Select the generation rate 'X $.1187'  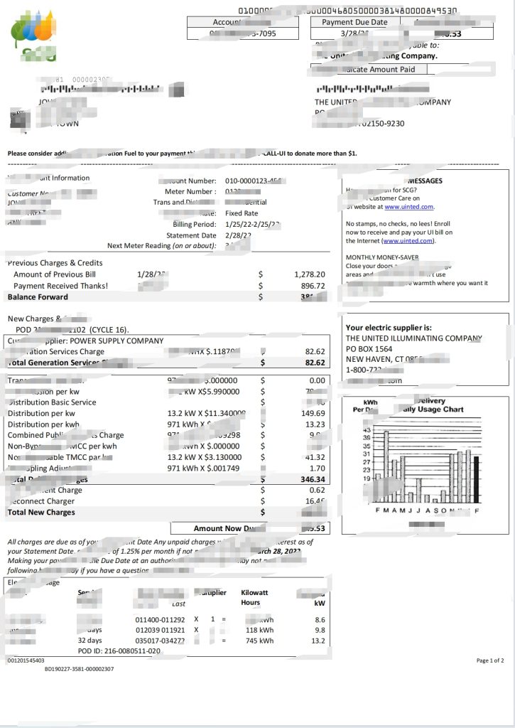coord(219,351)
